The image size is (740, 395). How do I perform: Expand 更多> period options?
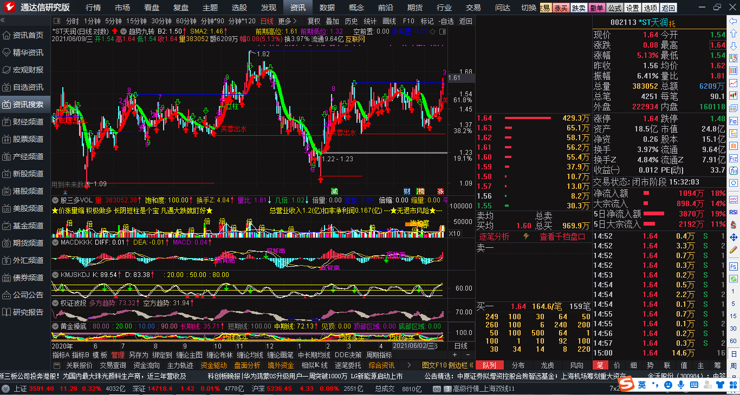tap(288, 21)
